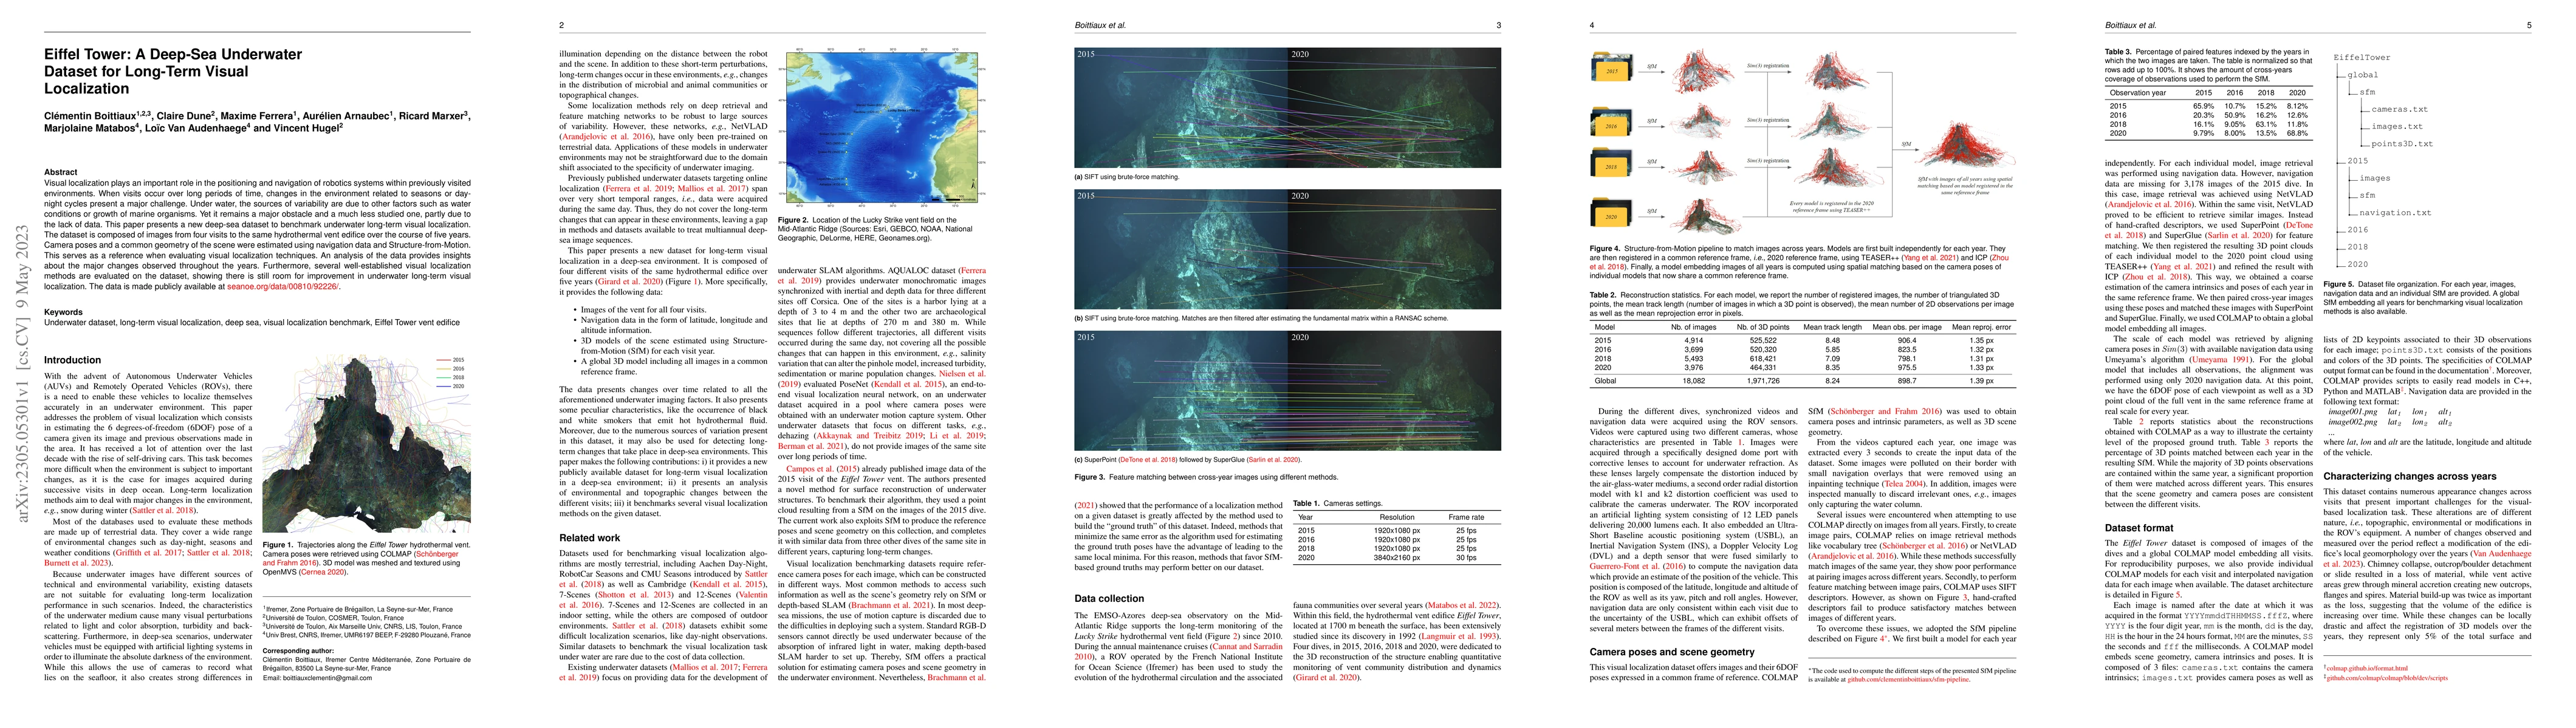Click the 30 fps cell in Table 1
The height and width of the screenshot is (728, 2576).
(x=1466, y=558)
